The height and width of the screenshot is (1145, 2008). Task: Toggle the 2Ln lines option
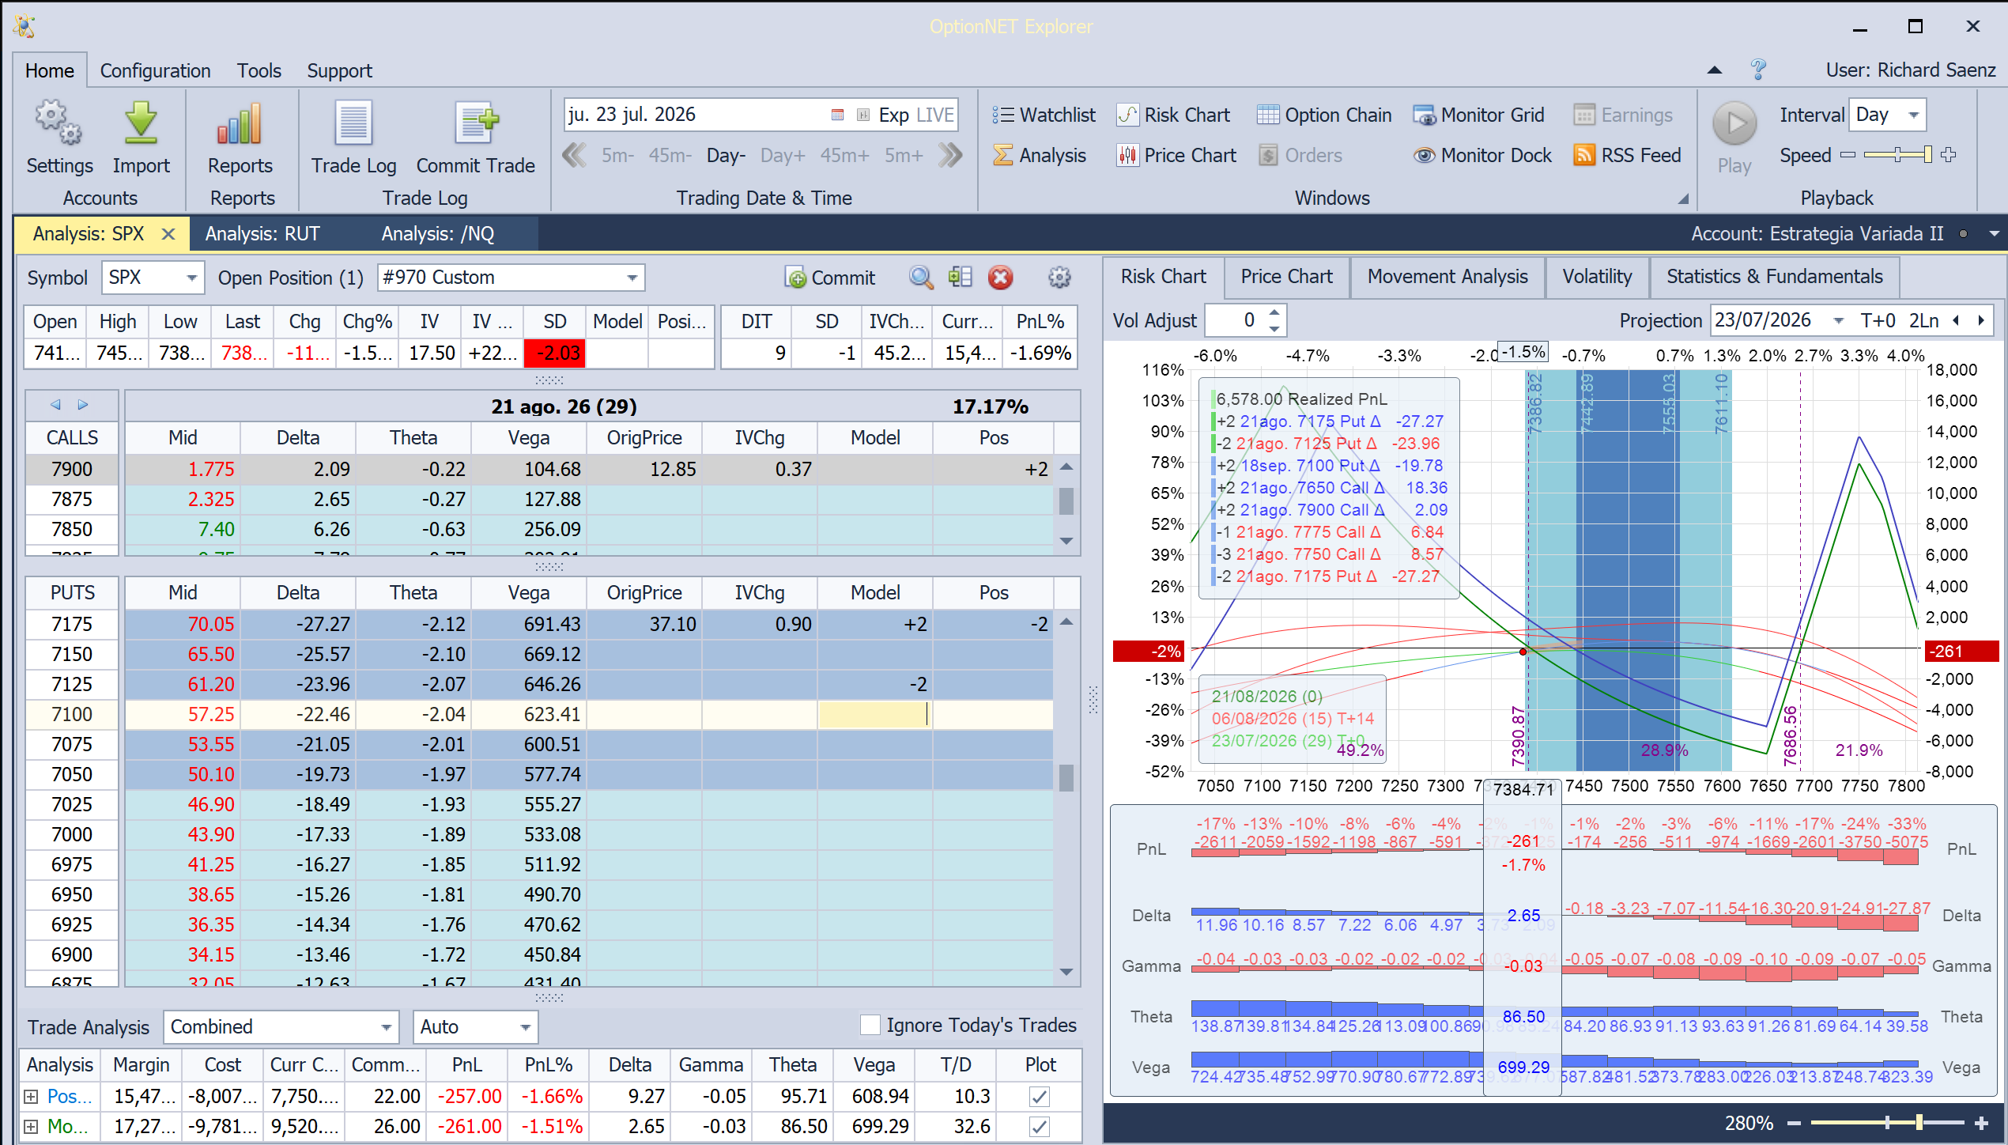click(x=1923, y=320)
